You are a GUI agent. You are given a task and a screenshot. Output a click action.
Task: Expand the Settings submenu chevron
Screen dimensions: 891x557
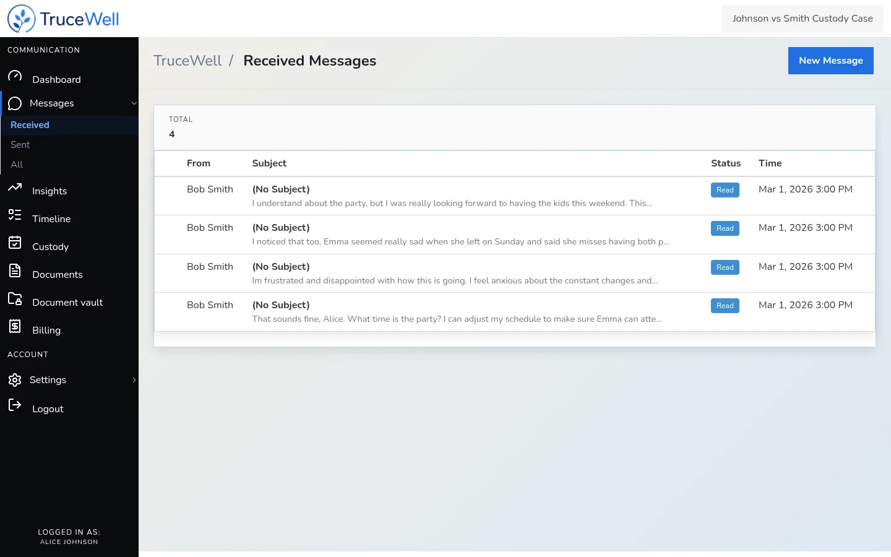134,380
